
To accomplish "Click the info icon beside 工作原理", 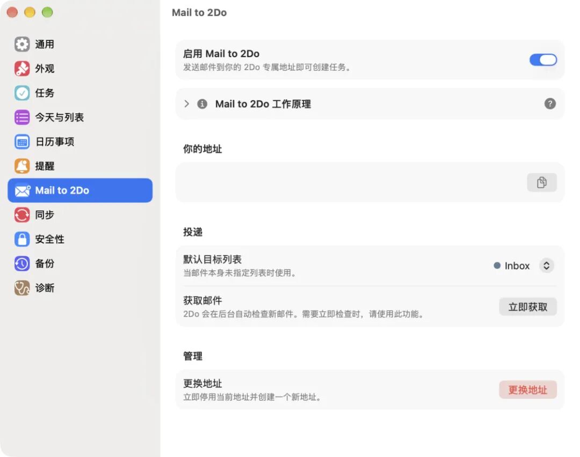I will coord(202,104).
